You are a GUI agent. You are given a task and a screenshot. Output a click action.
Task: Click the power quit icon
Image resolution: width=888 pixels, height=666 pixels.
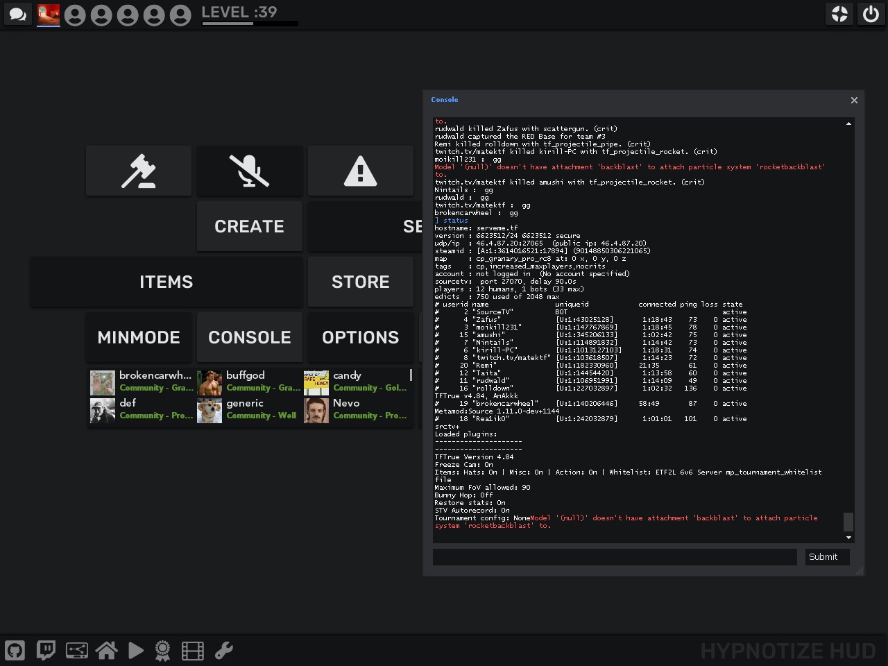tap(871, 15)
